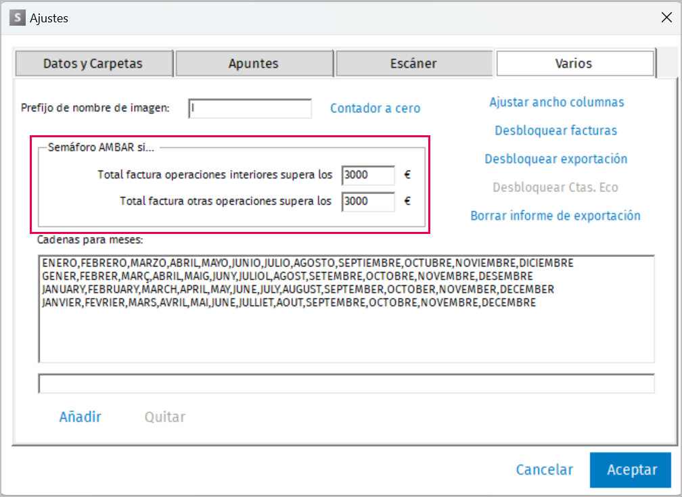Close the Ajustes dialog window
This screenshot has height=497, width=682.
click(666, 18)
